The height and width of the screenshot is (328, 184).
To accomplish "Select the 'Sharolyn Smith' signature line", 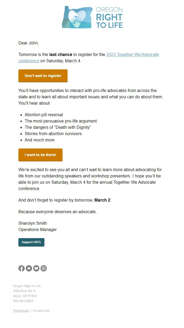I will (32, 223).
